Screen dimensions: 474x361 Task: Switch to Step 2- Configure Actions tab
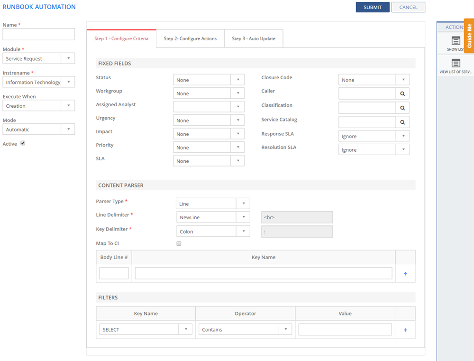point(190,39)
